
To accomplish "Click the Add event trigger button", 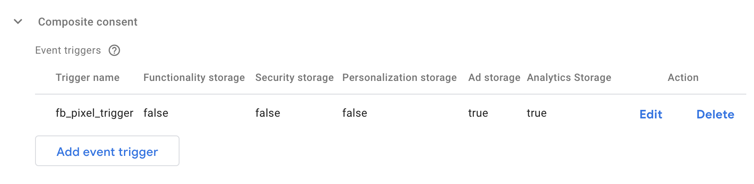I will tap(107, 151).
